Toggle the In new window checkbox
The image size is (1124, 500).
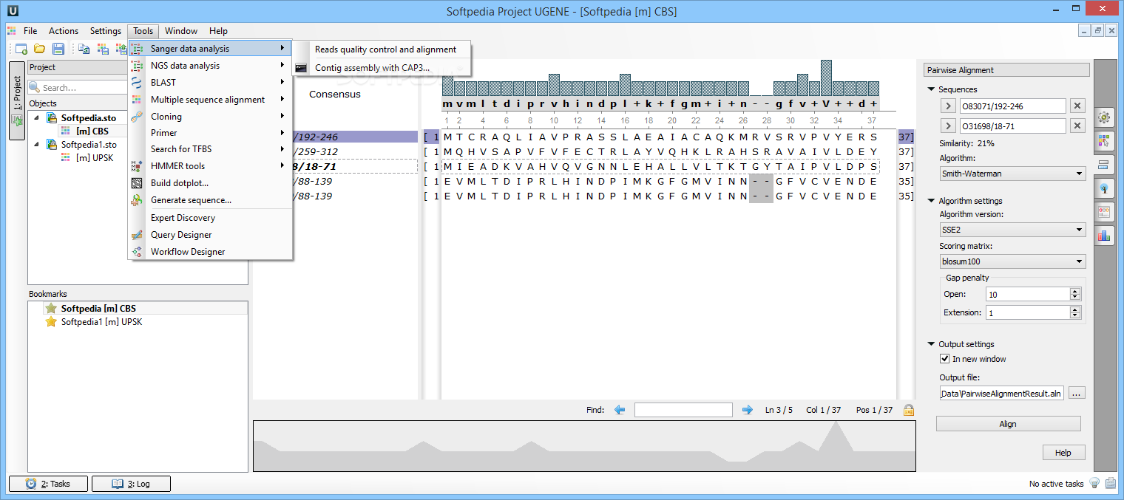944,359
